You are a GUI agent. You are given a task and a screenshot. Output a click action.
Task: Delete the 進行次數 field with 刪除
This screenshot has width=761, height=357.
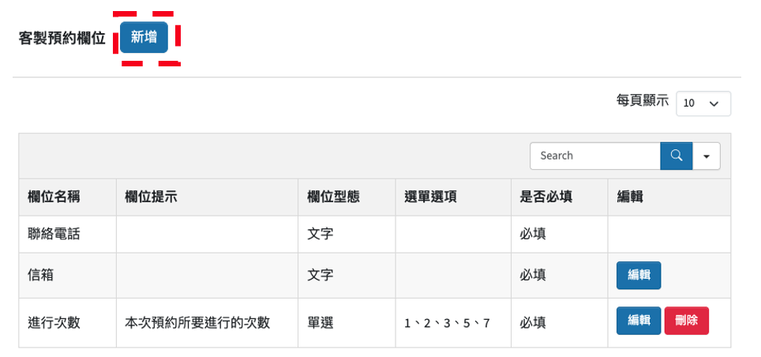click(x=686, y=321)
